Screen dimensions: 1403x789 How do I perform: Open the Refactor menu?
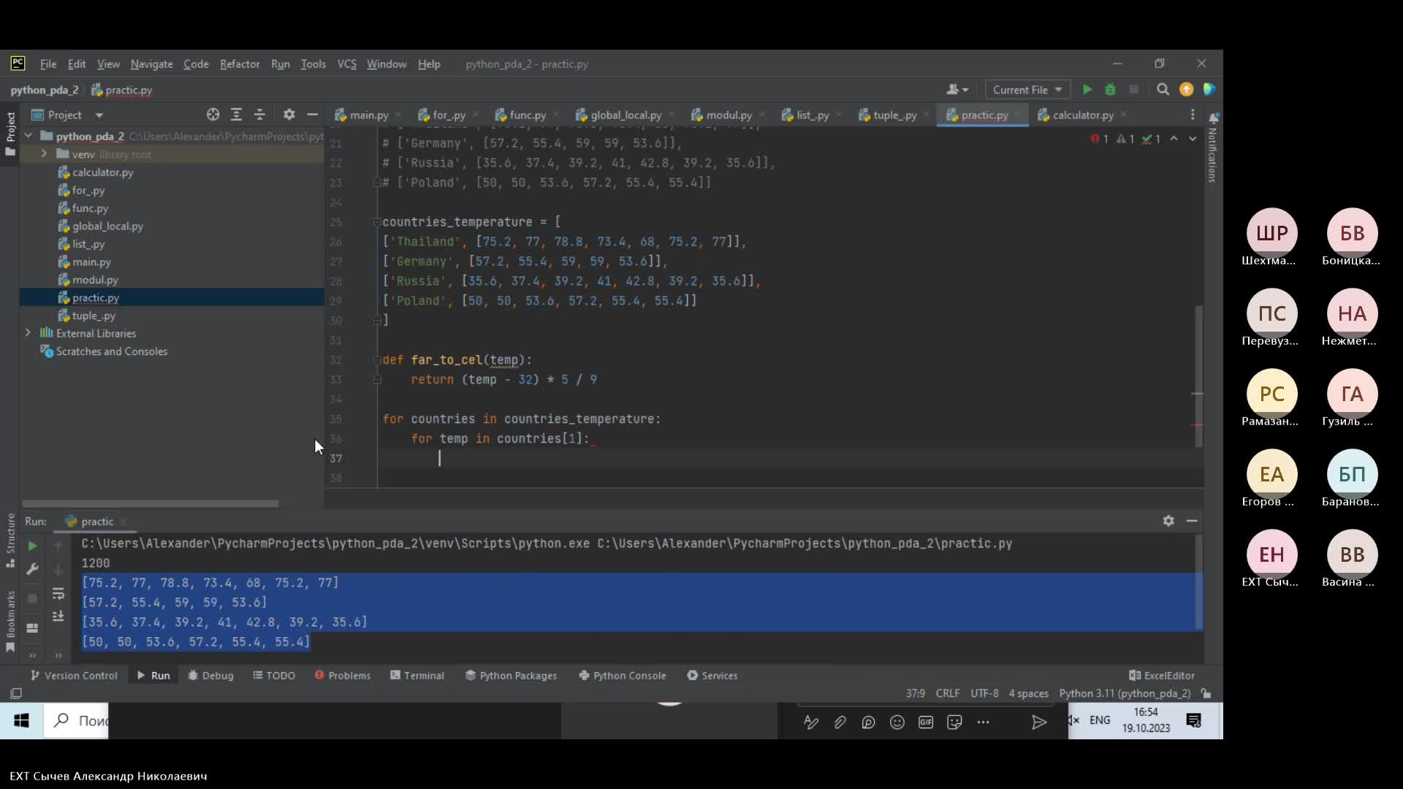tap(240, 64)
